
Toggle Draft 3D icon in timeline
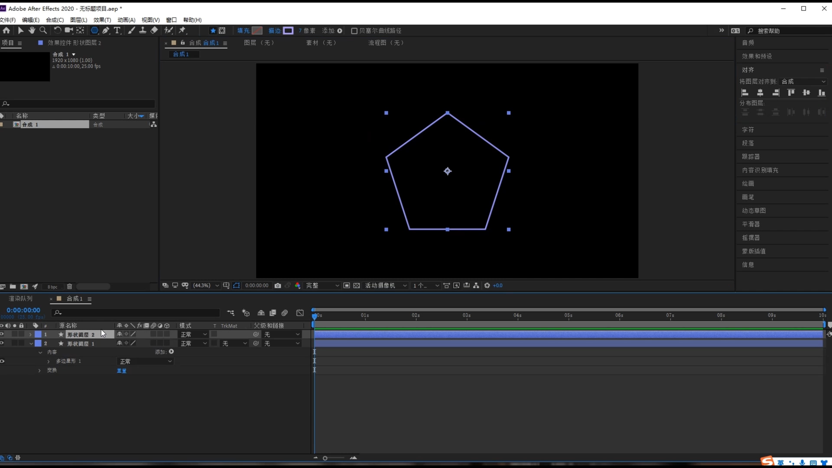[246, 313]
